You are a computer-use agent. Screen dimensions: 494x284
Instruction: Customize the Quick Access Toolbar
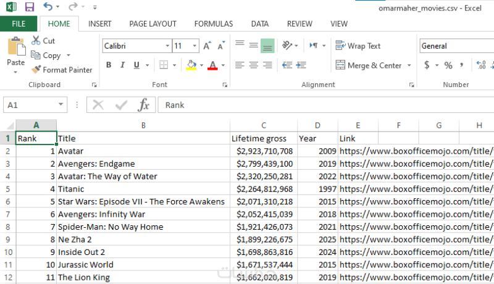(x=95, y=7)
